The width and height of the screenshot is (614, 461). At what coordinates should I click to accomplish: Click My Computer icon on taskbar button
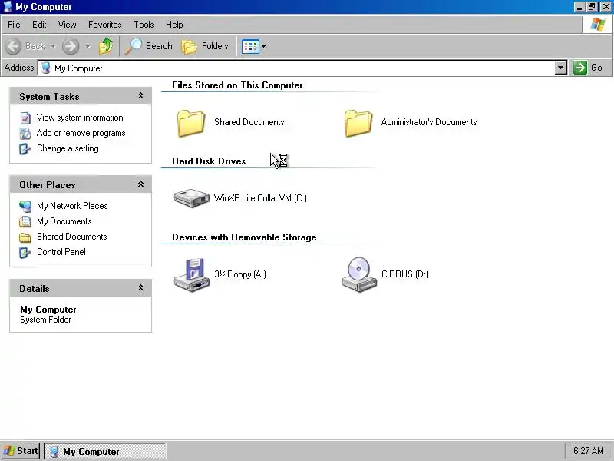pyautogui.click(x=54, y=451)
